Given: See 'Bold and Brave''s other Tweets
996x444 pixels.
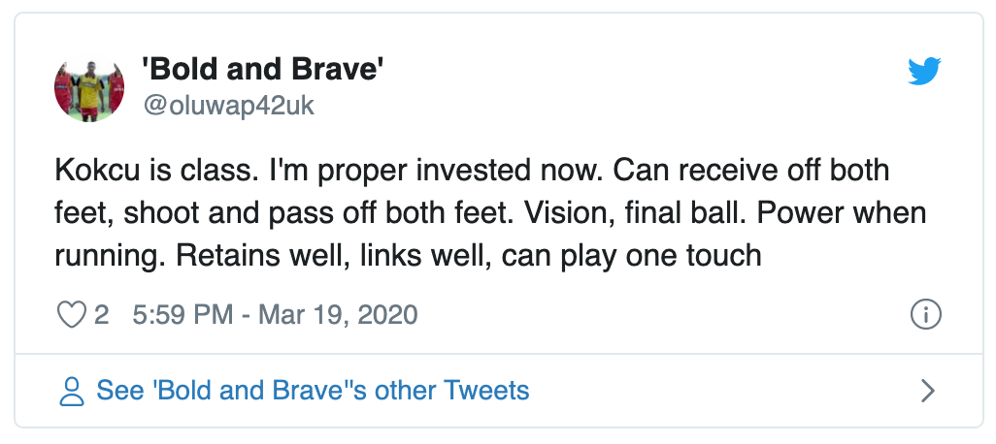Looking at the screenshot, I should [313, 391].
